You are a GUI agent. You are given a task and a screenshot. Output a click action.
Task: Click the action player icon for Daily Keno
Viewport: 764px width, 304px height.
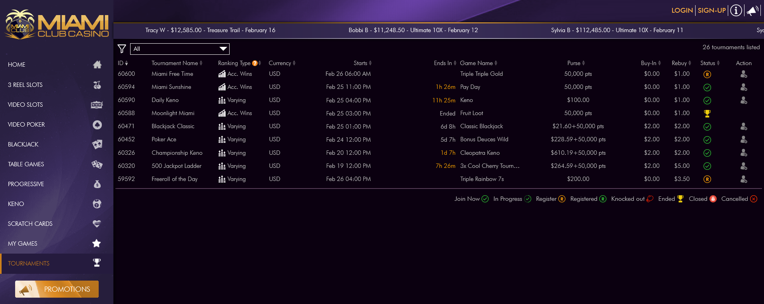743,100
